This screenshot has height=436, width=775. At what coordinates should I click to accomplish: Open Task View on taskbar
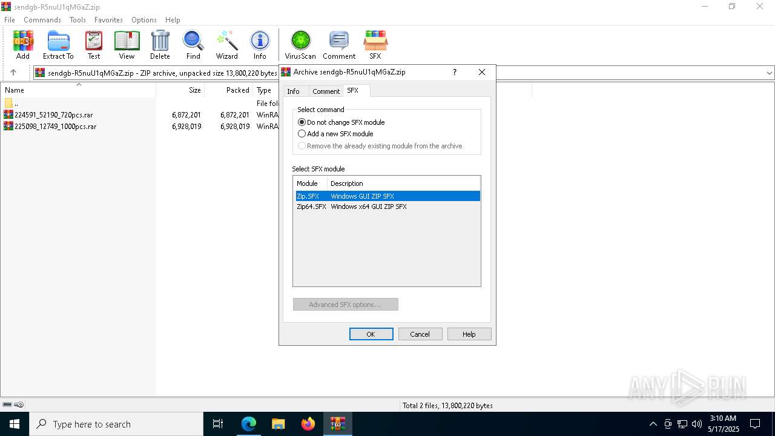[218, 424]
